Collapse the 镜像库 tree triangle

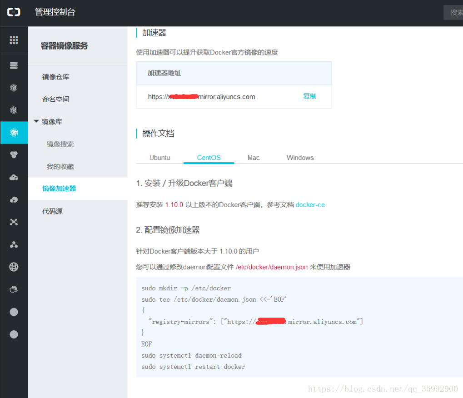pos(36,121)
